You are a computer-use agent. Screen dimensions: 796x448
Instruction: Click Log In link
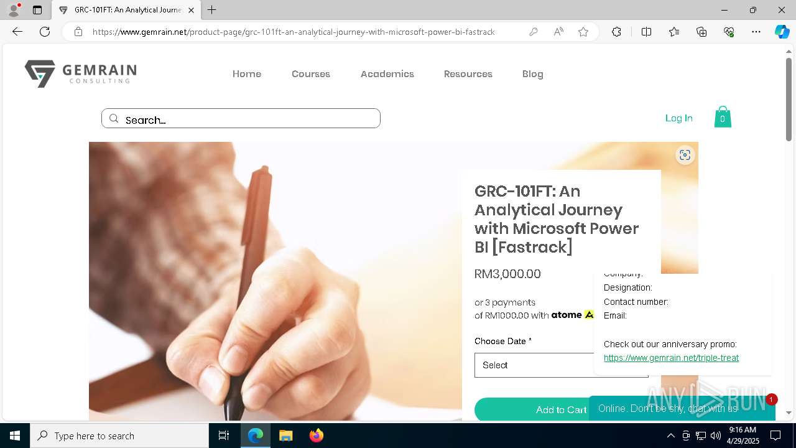[679, 118]
